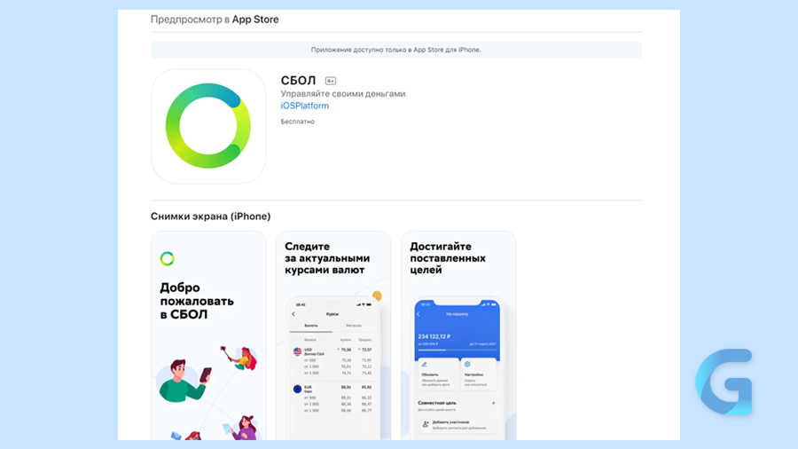Click the plus icon beside Совместная цель
The image size is (798, 449).
tap(494, 403)
